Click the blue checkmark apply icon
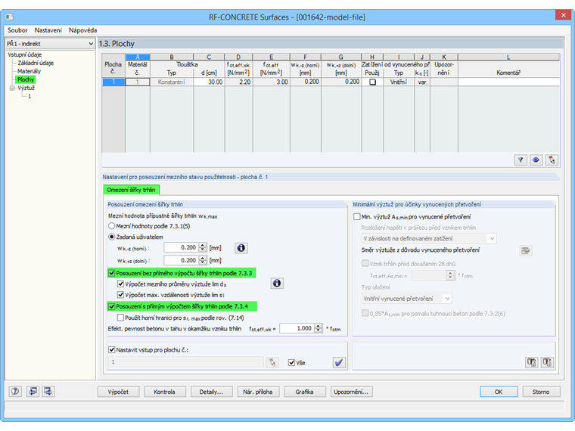This screenshot has height=431, width=575. click(339, 362)
